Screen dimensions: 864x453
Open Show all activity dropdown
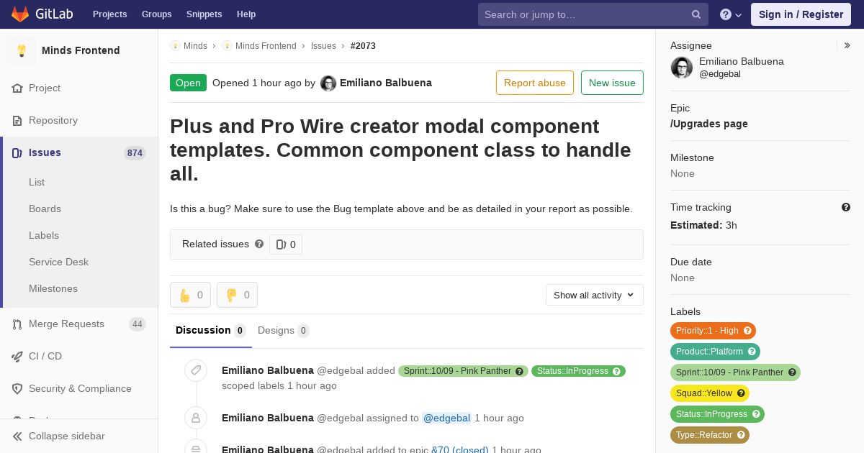click(595, 295)
